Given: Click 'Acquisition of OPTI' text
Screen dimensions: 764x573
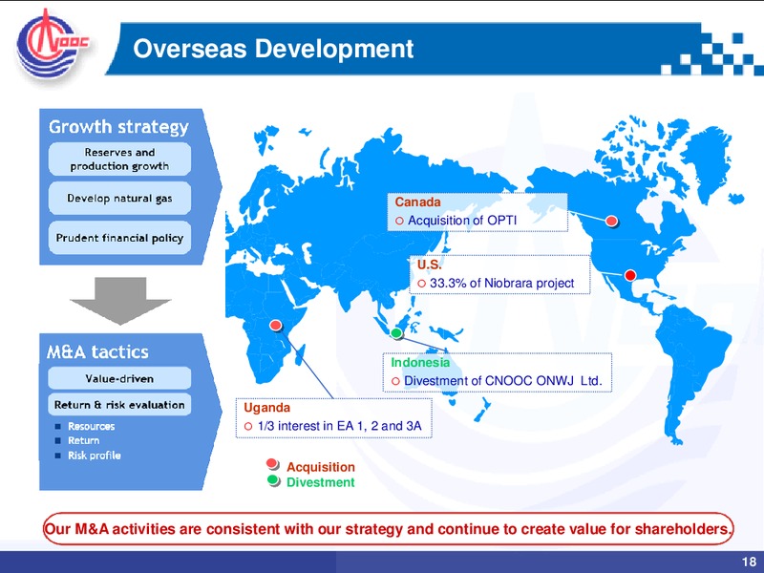Looking at the screenshot, I should point(462,221).
